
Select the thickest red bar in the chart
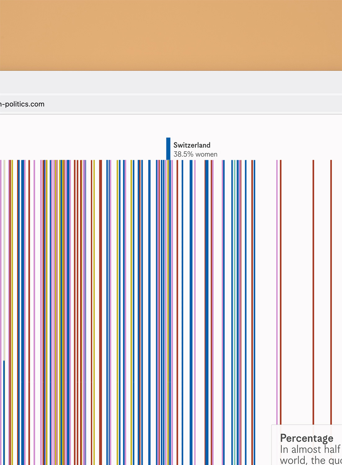(x=100, y=279)
